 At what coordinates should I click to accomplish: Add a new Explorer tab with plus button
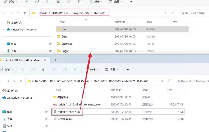pyautogui.click(x=56, y=60)
